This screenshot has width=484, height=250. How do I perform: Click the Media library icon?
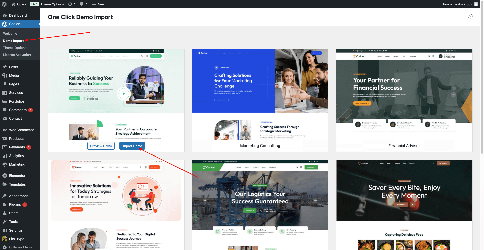pyautogui.click(x=5, y=75)
